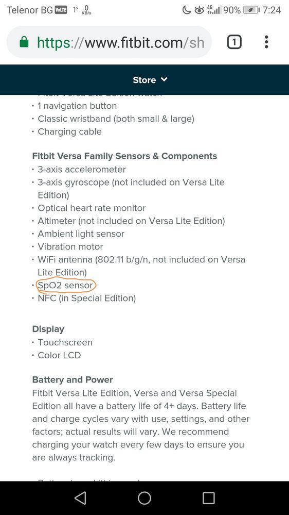Tap the do-not-disturb moon icon
Viewport: 289px width, 515px height.
click(x=187, y=10)
